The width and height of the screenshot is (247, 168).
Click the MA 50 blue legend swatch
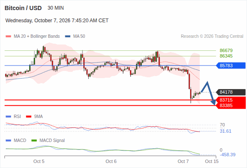coord(68,37)
